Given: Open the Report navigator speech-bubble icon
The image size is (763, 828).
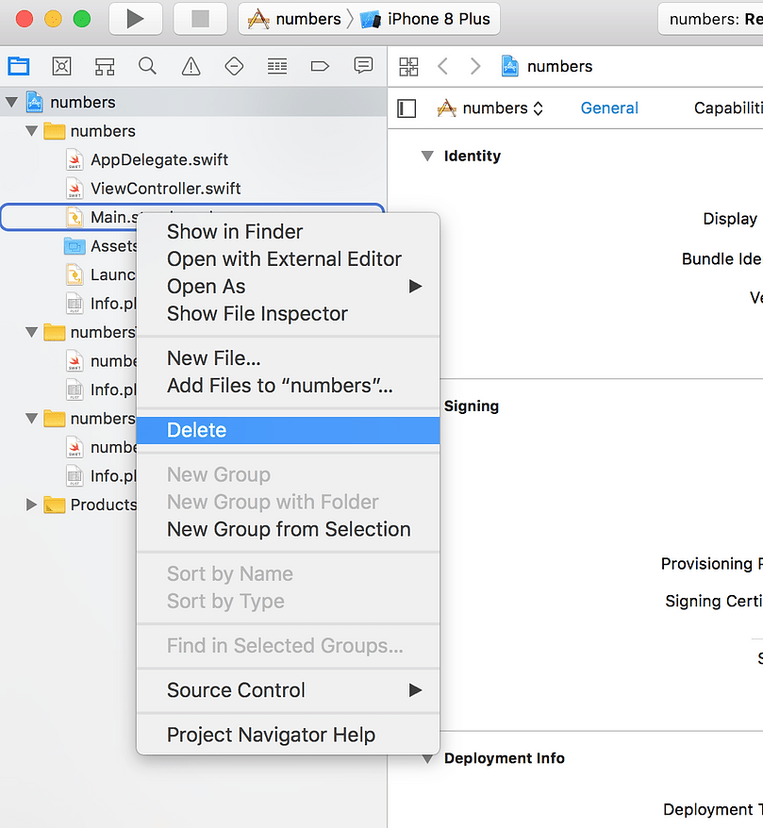Looking at the screenshot, I should tap(363, 66).
